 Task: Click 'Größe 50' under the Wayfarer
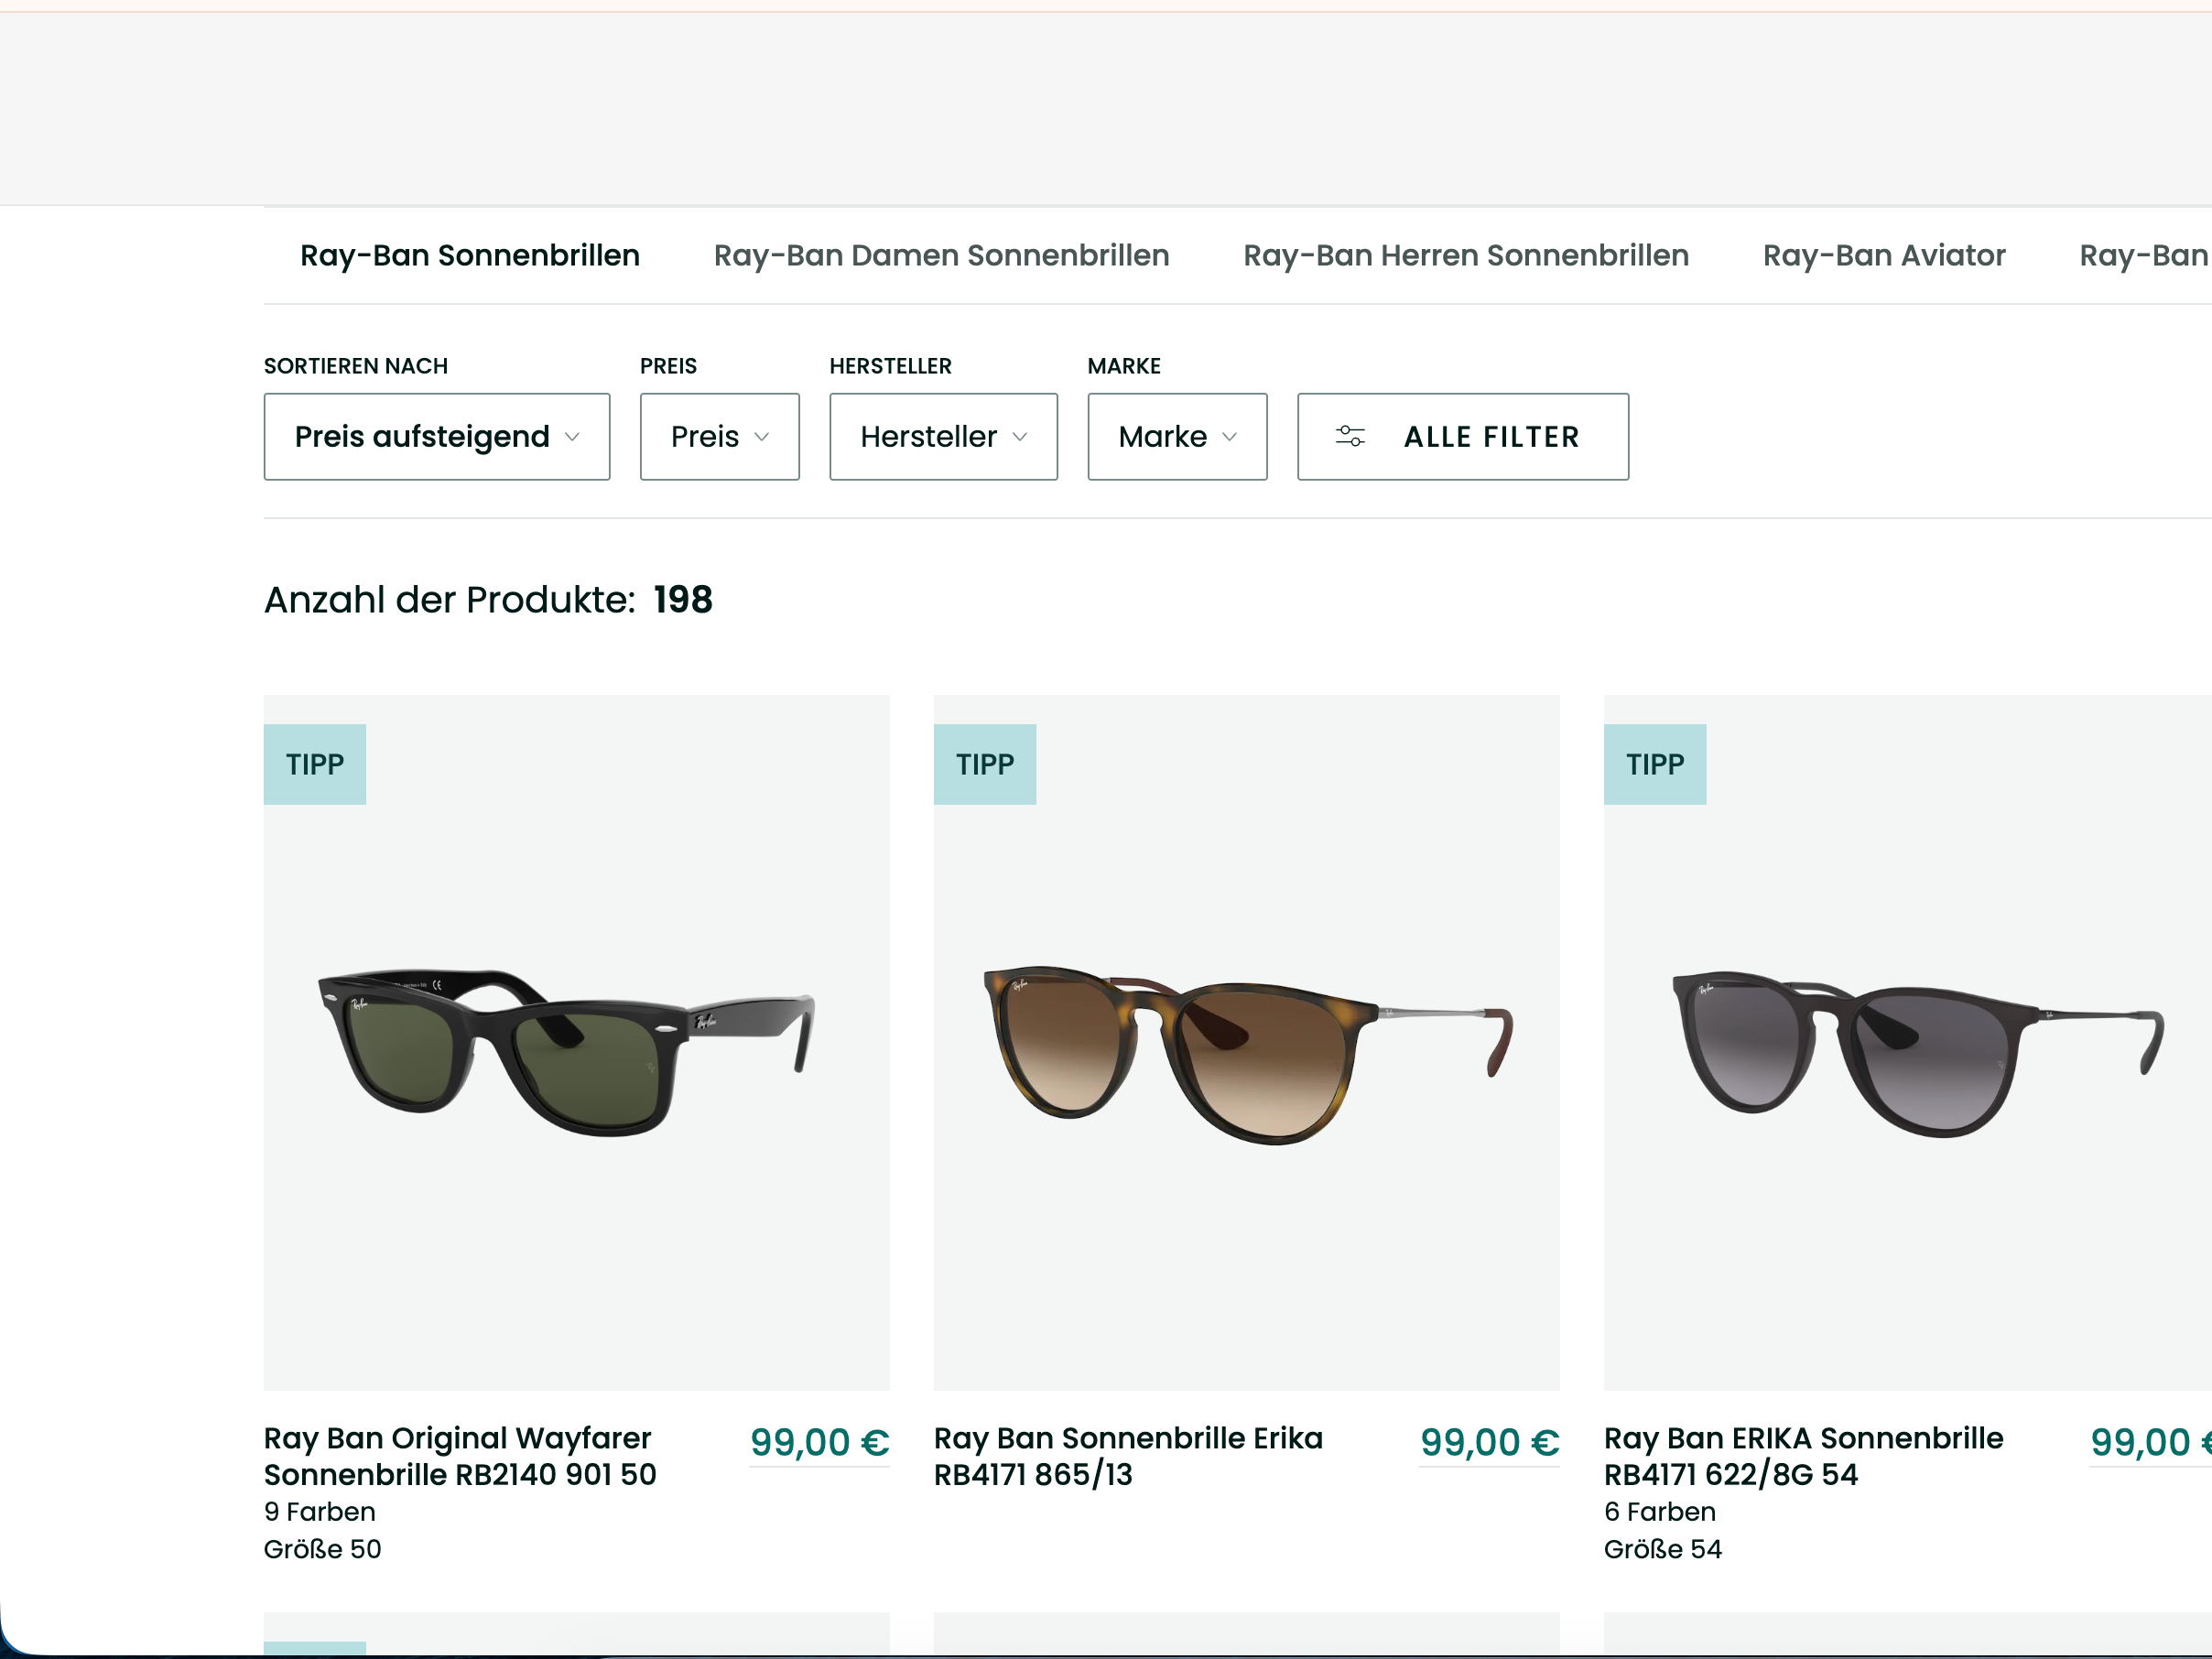pos(322,1550)
